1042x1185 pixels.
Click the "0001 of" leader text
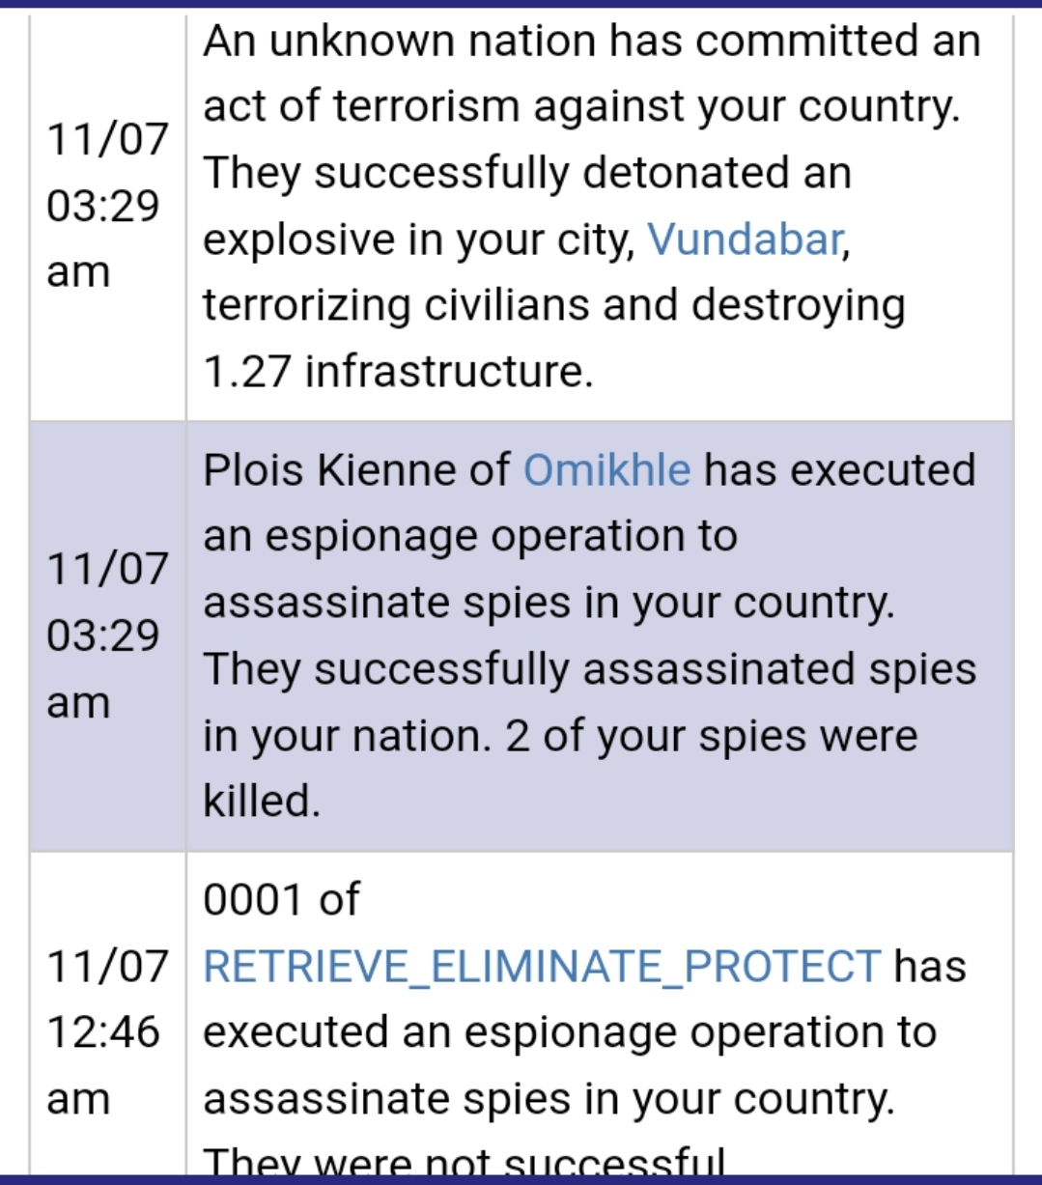pyautogui.click(x=281, y=900)
